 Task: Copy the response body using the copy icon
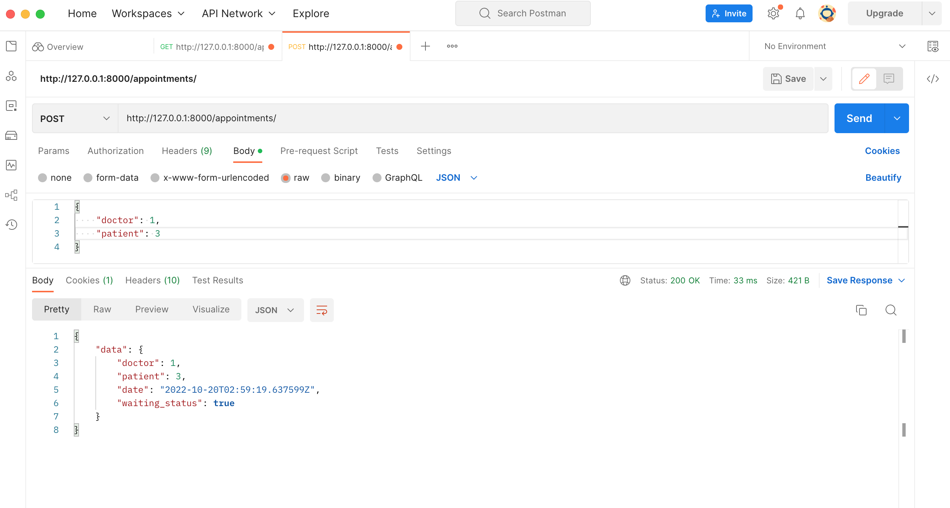pos(861,310)
